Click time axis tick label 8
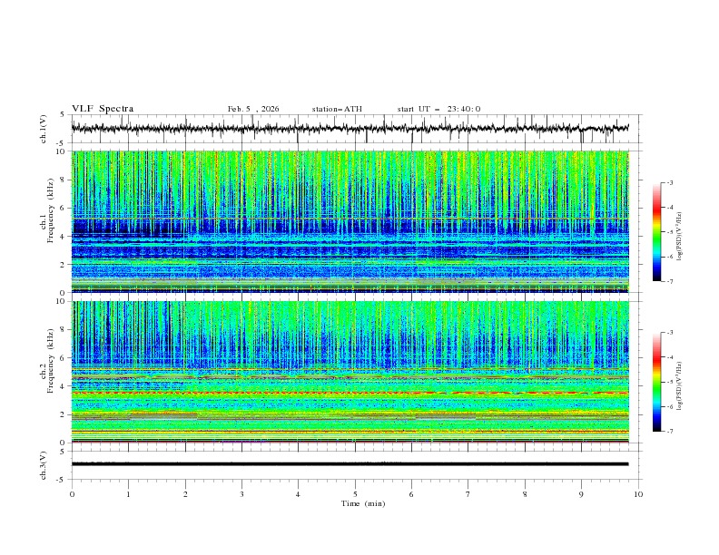Image resolution: width=719 pixels, height=555 pixels. pos(525,494)
